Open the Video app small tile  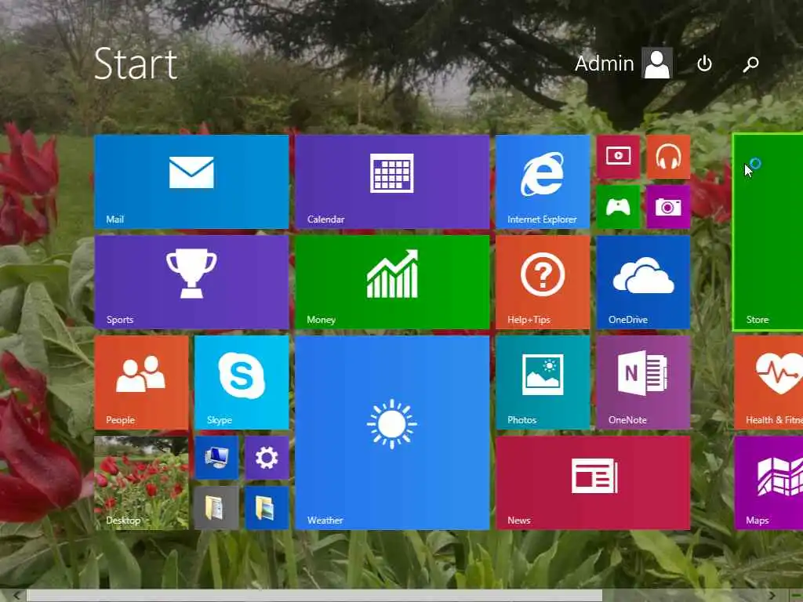click(618, 157)
